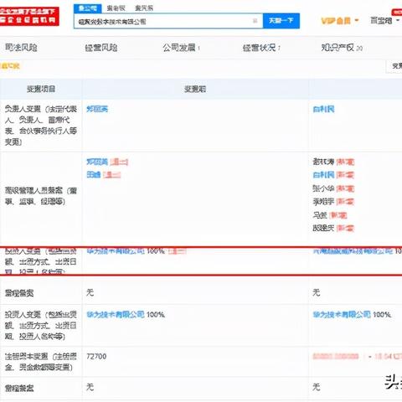The height and width of the screenshot is (402, 402).
Task: Open the 百宝箱 dropdown menu
Action: (x=384, y=20)
